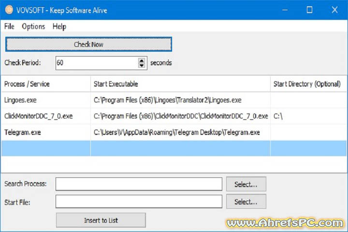Click Select button next to Search Process
The height and width of the screenshot is (232, 348).
point(246,184)
